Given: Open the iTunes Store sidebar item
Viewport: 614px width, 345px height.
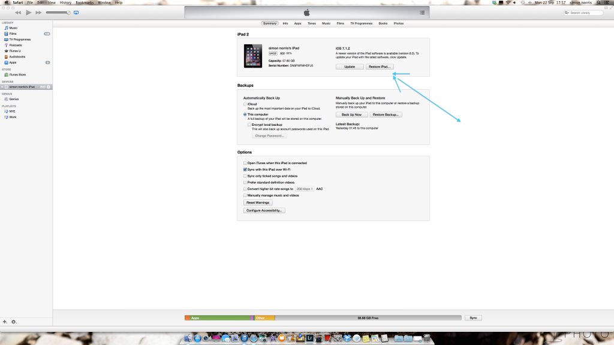Looking at the screenshot, I should tap(17, 75).
